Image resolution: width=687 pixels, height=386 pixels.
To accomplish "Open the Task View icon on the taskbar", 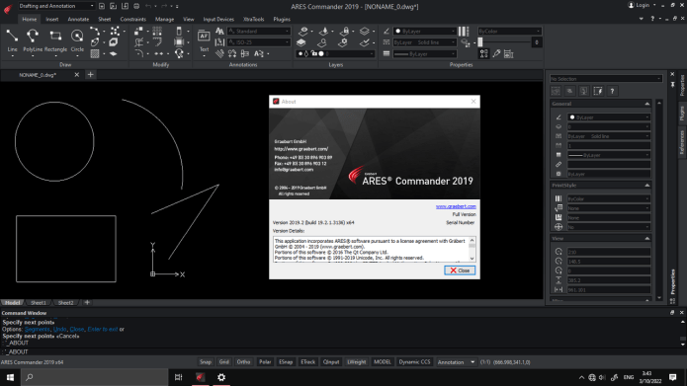I will coord(178,377).
